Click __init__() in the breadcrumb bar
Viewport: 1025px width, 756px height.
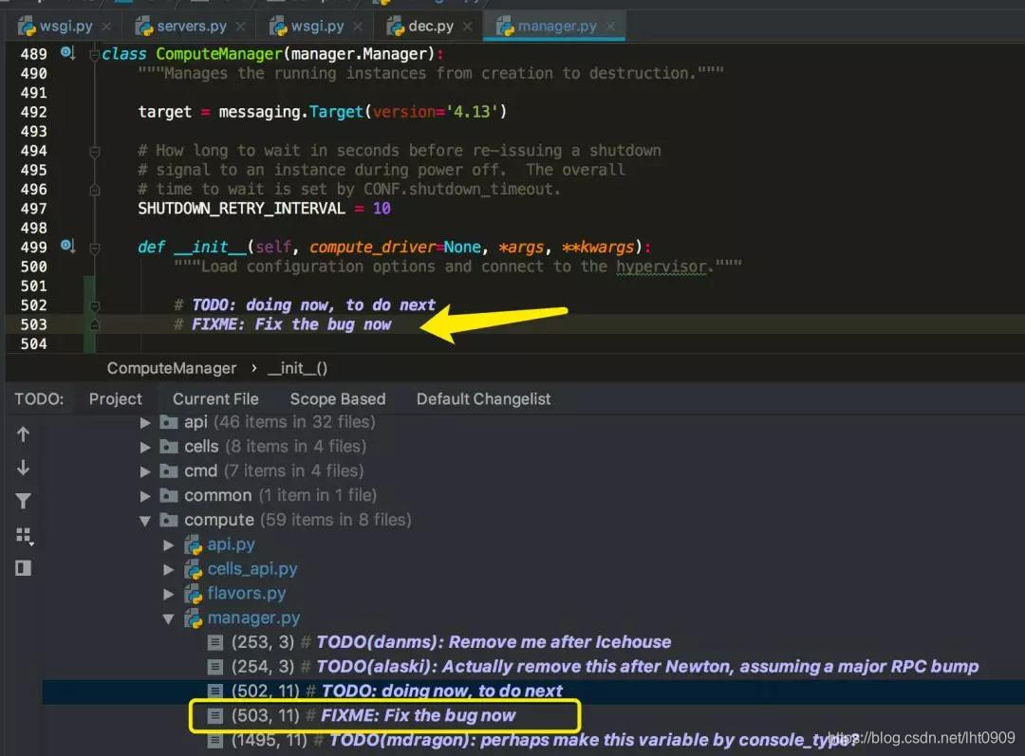coord(297,368)
